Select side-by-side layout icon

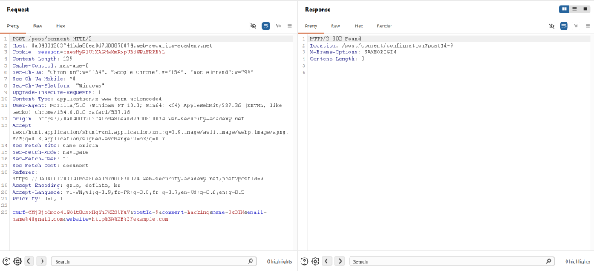pos(564,9)
